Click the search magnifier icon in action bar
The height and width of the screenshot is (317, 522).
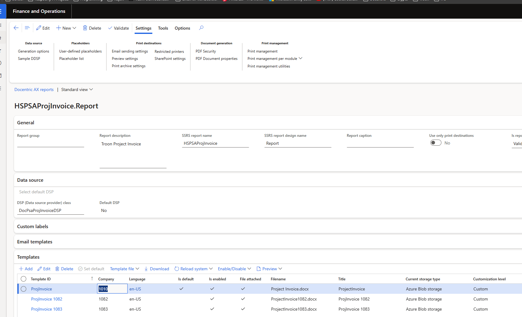tap(201, 28)
